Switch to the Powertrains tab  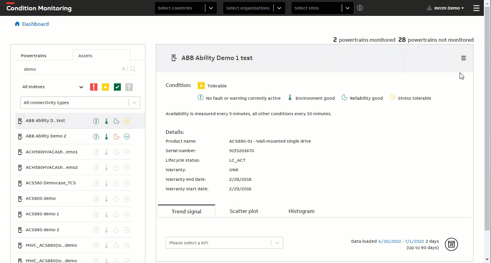[x=34, y=56]
